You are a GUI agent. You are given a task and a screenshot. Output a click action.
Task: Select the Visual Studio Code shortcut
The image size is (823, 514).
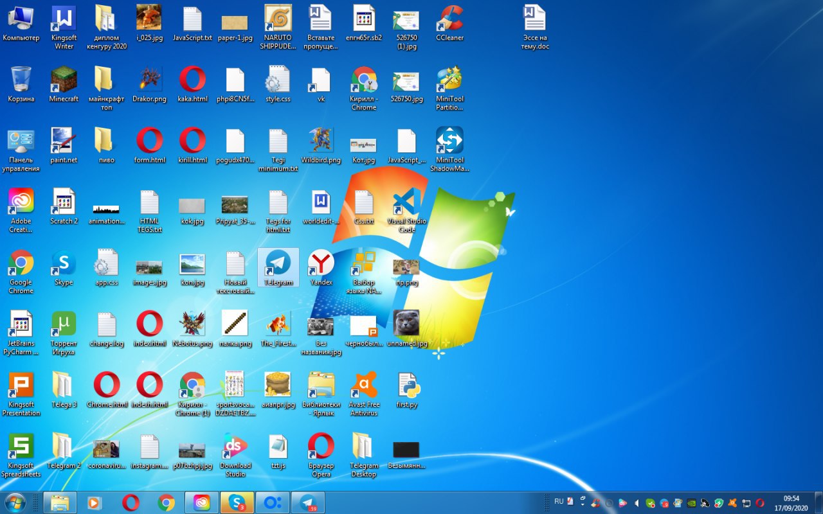(406, 211)
